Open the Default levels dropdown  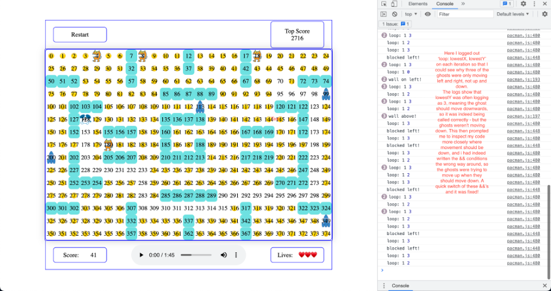pyautogui.click(x=513, y=14)
